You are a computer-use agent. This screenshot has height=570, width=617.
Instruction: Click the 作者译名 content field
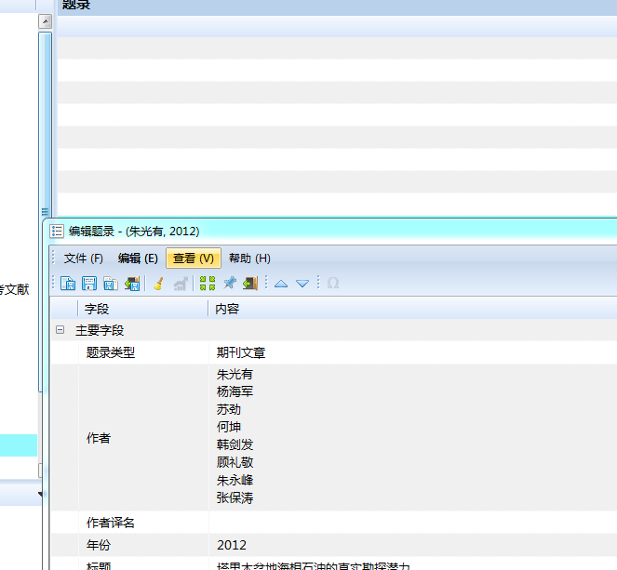(x=413, y=523)
